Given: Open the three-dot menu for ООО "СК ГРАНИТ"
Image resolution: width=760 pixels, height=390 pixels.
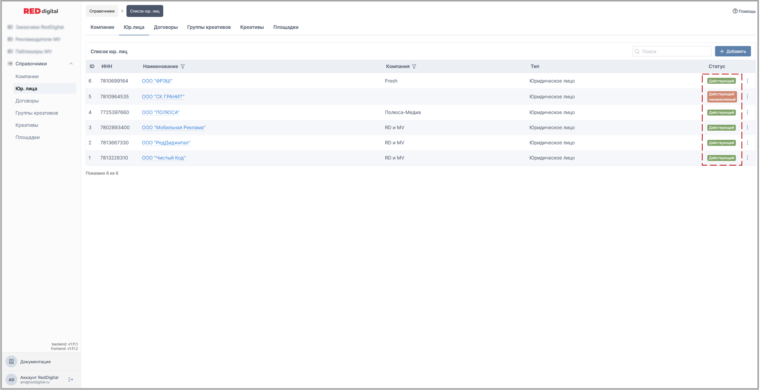Looking at the screenshot, I should [x=747, y=97].
